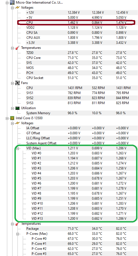Collapse the Utilization tree node
This screenshot has width=138, height=256.
click(x=12, y=108)
